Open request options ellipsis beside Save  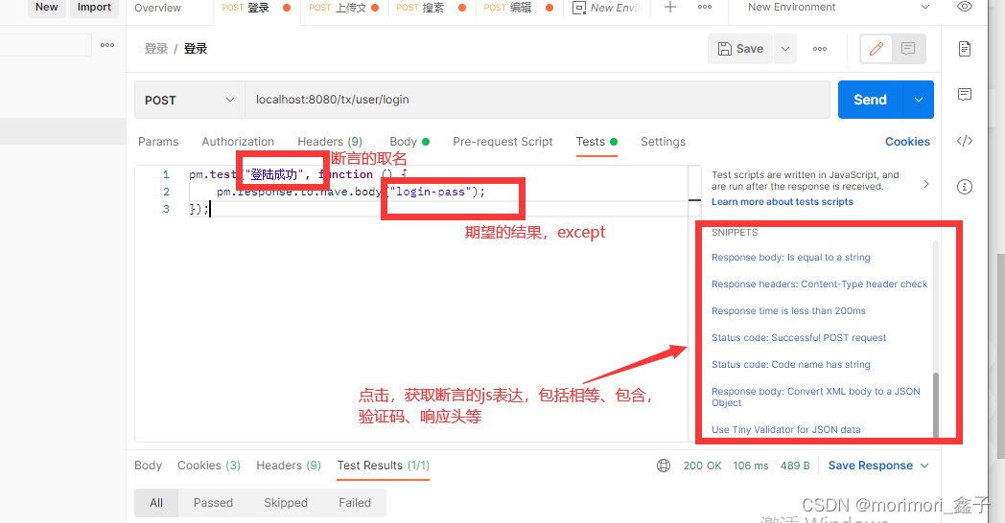point(820,49)
